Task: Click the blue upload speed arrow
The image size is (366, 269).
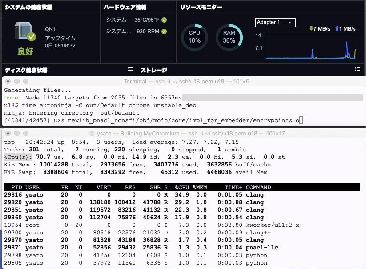Action: coord(337,29)
